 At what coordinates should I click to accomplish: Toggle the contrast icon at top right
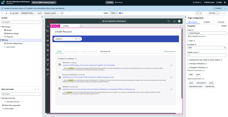[x=225, y=3]
